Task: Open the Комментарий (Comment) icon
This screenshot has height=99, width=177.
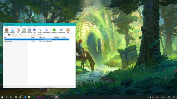Action: tap(61, 31)
